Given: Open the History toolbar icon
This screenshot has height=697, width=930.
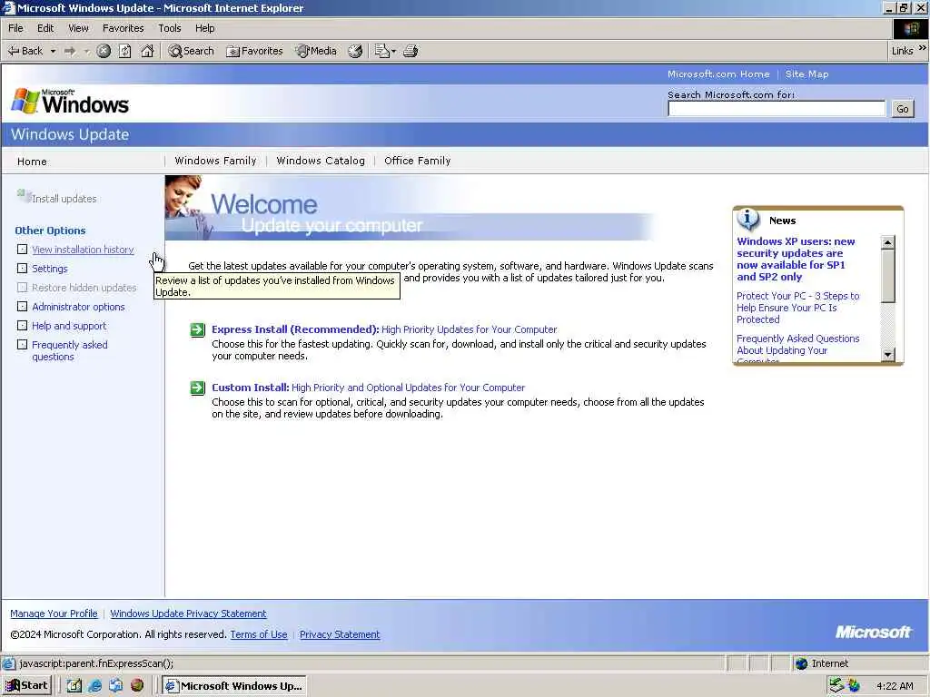Looking at the screenshot, I should [x=355, y=51].
